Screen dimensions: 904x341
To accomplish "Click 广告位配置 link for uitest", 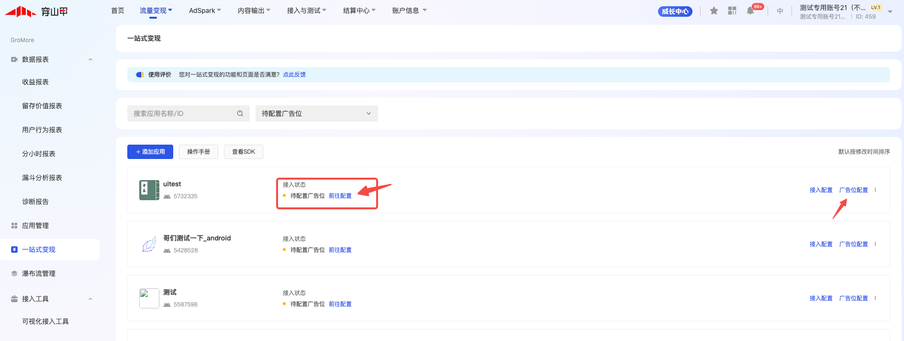I will pyautogui.click(x=853, y=190).
